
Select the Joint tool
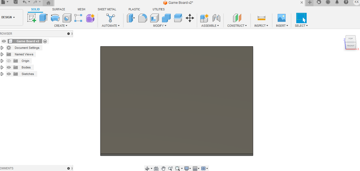click(216, 18)
